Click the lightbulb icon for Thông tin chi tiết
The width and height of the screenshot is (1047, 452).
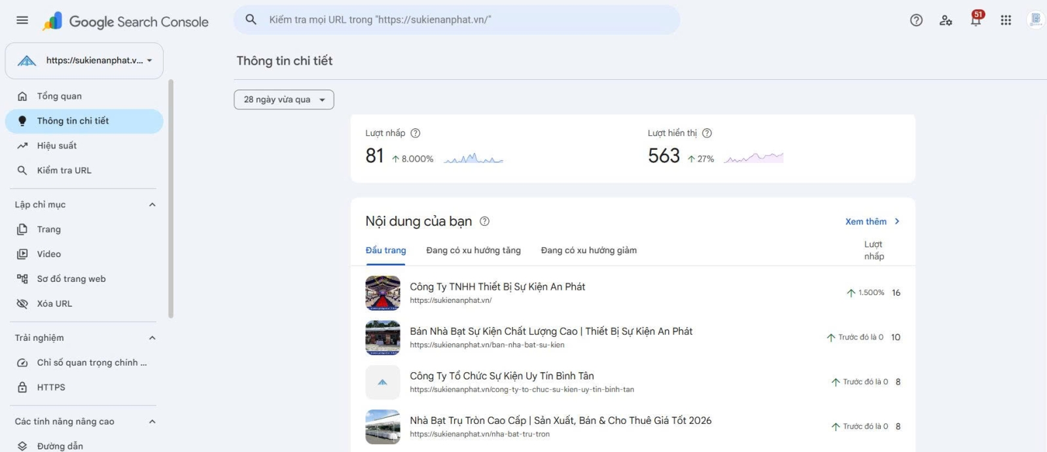pos(22,121)
